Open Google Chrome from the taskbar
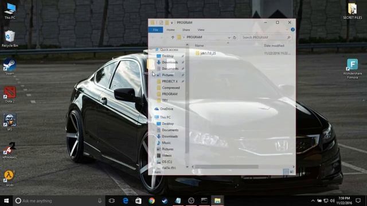367x206 pixels. point(151,201)
